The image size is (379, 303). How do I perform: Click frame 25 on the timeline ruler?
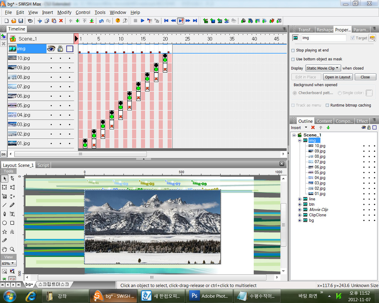point(188,39)
